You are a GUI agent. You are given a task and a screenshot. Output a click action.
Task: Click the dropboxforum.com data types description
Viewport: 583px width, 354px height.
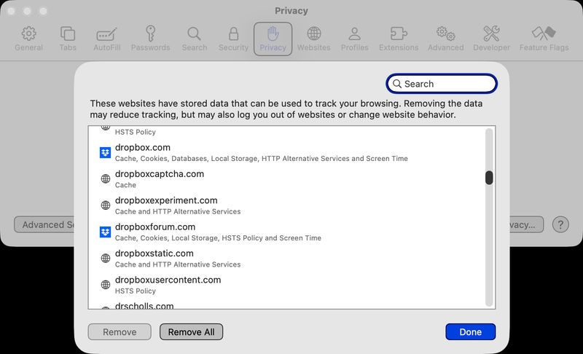[218, 238]
